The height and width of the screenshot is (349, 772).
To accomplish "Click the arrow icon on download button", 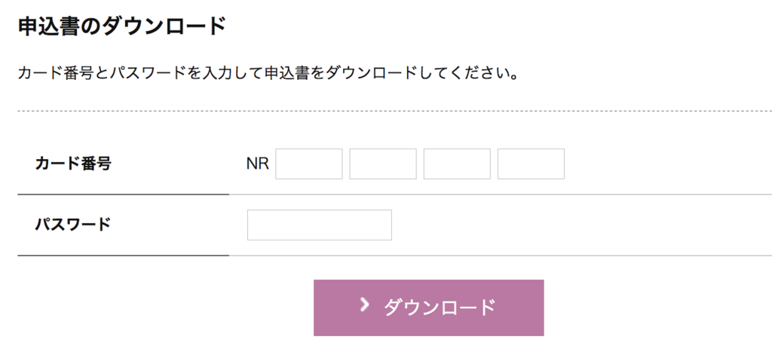I will tap(364, 306).
